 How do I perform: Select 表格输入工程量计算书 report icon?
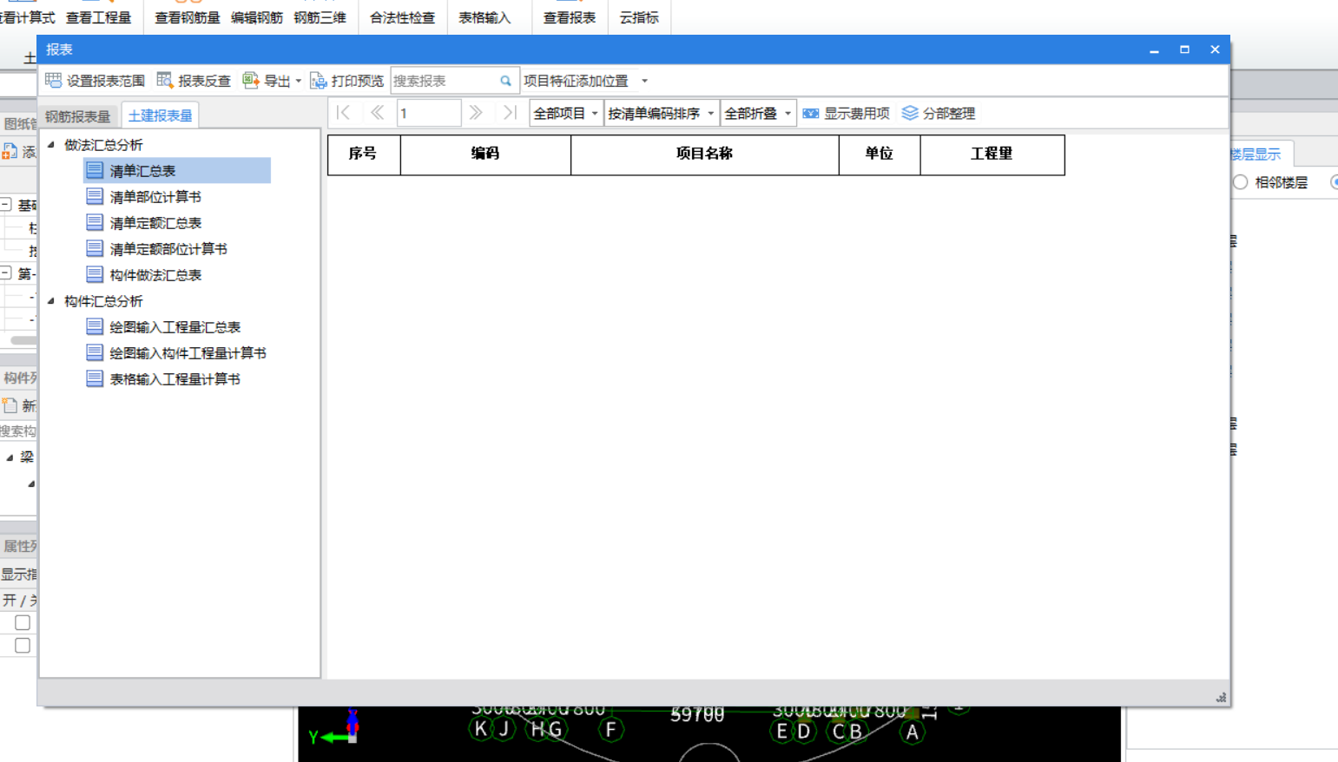click(x=95, y=378)
